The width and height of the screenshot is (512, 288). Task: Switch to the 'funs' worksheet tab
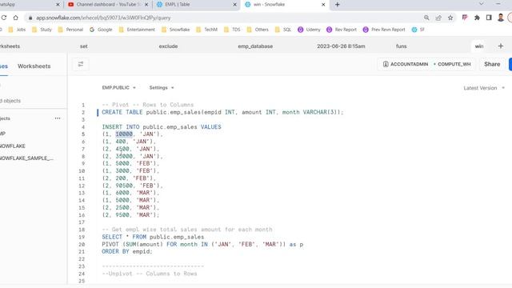coord(402,46)
